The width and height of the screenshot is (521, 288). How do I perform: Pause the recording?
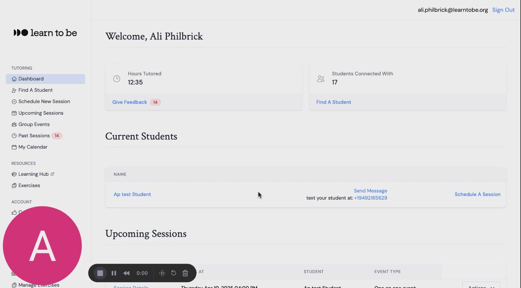114,273
